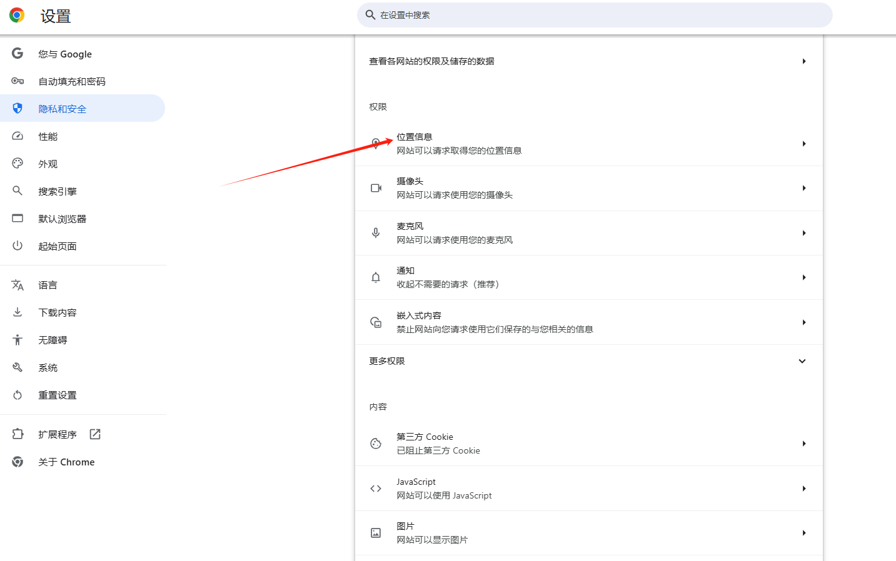896x561 pixels.
Task: Click the speedometer icon for 性能
Action: (18, 136)
